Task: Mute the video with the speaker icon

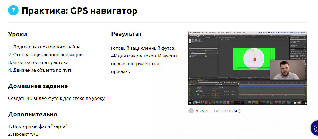Action: (x=193, y=103)
